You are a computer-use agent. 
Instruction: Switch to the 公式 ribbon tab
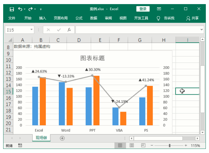click(x=79, y=18)
